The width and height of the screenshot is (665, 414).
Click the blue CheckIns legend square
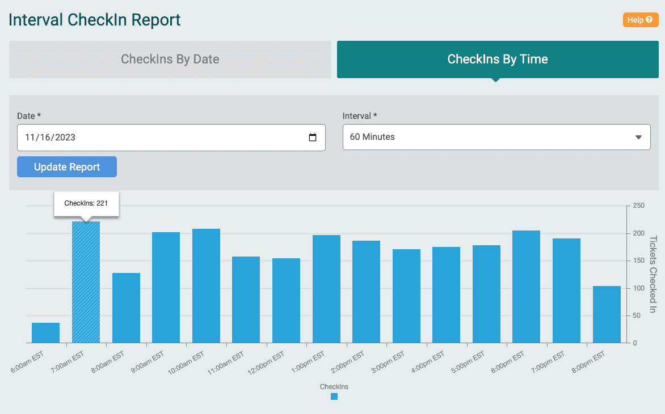click(334, 397)
